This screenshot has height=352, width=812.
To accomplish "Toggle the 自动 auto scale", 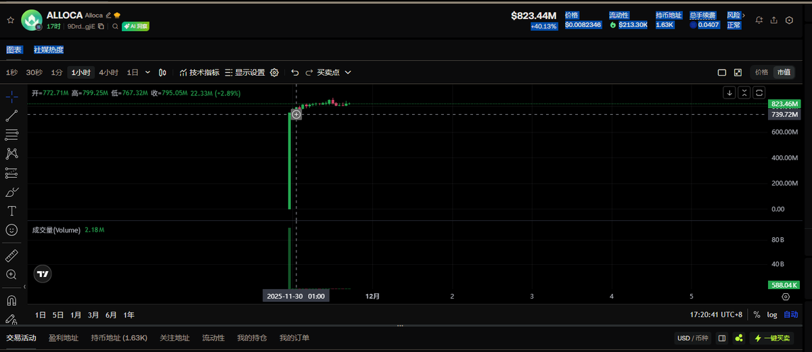I will tap(791, 315).
